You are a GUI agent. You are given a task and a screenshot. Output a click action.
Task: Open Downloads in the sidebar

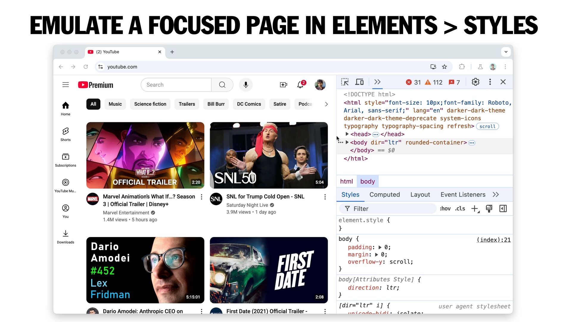point(66,237)
